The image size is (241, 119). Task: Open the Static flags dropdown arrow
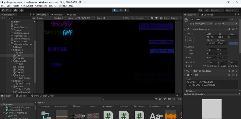[237, 19]
